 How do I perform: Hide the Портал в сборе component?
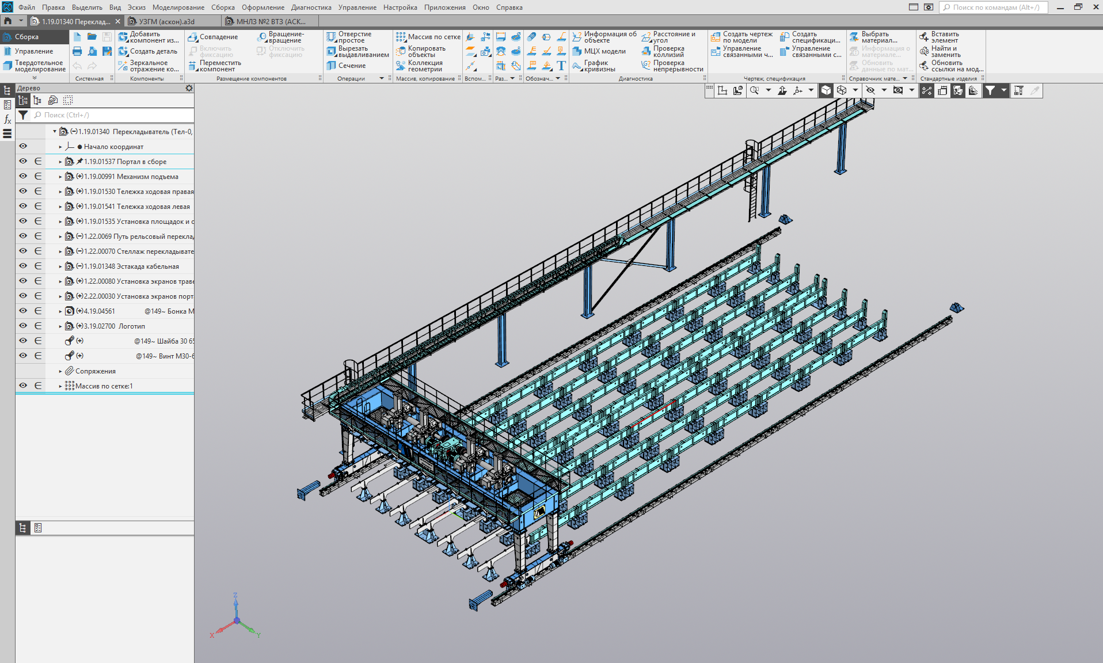point(23,162)
